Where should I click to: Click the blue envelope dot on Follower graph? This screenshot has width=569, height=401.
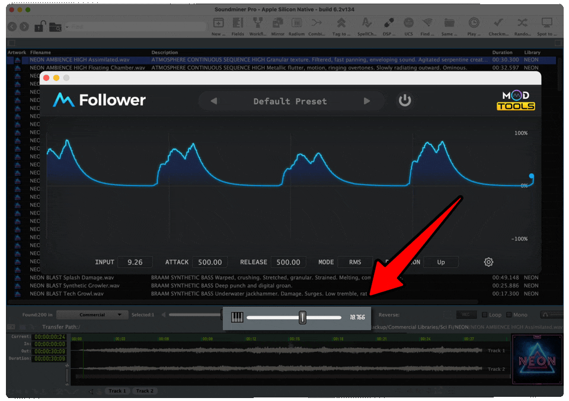[531, 176]
